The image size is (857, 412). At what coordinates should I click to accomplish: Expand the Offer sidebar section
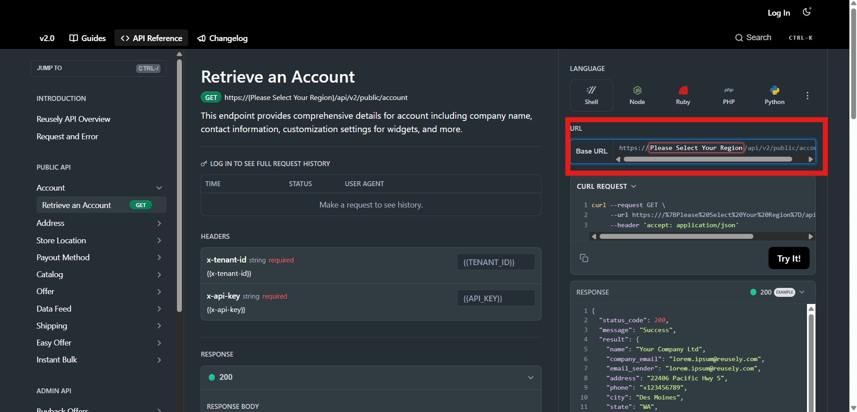(159, 292)
